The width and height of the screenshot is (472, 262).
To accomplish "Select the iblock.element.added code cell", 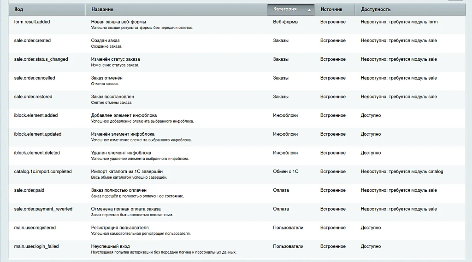I will pyautogui.click(x=36, y=115).
